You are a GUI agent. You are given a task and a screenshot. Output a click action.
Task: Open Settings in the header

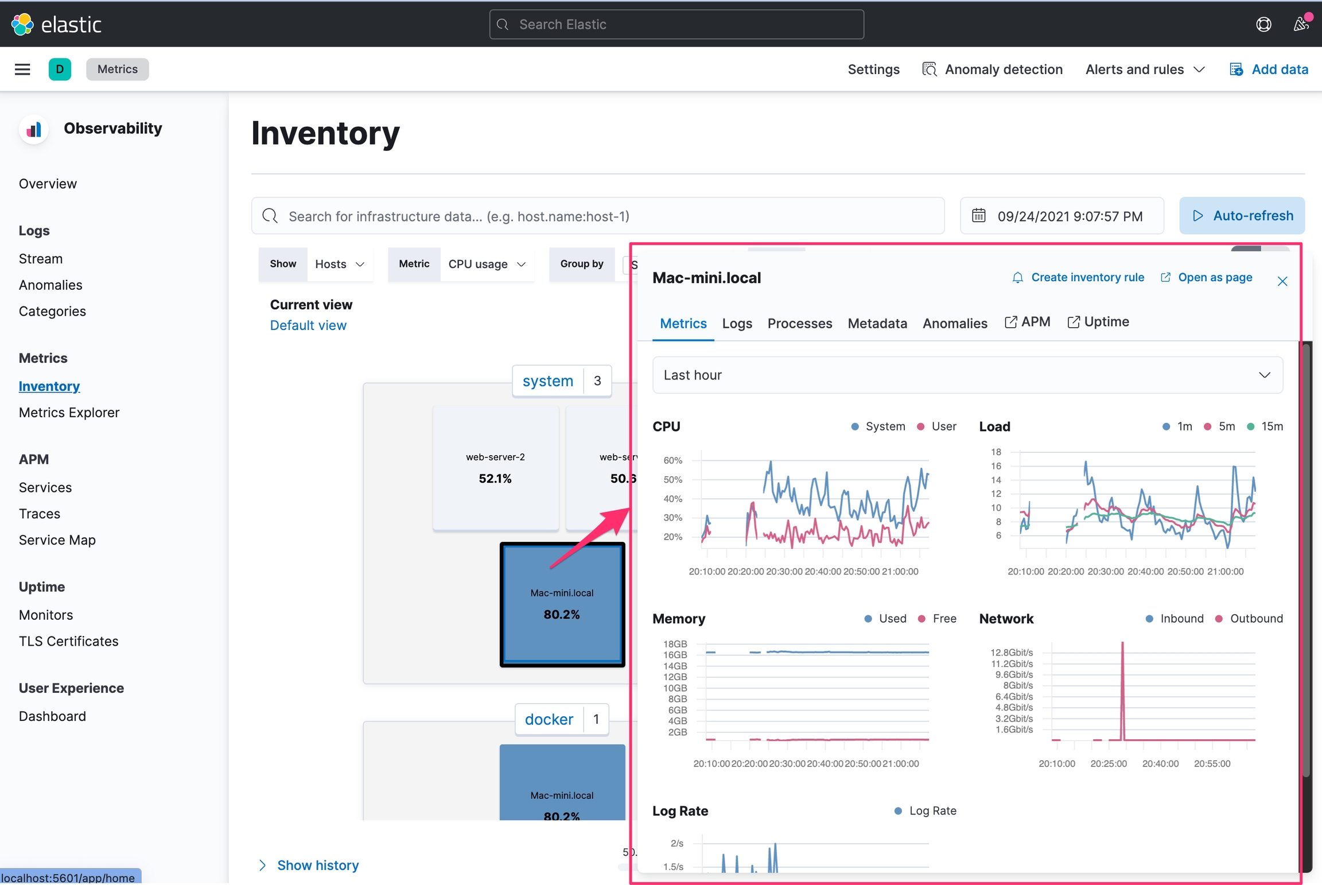pyautogui.click(x=873, y=69)
